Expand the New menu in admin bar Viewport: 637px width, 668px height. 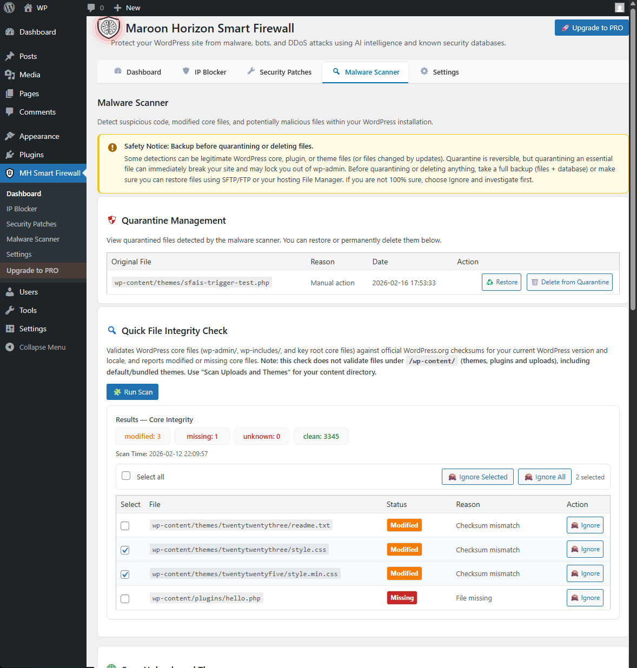tap(127, 8)
